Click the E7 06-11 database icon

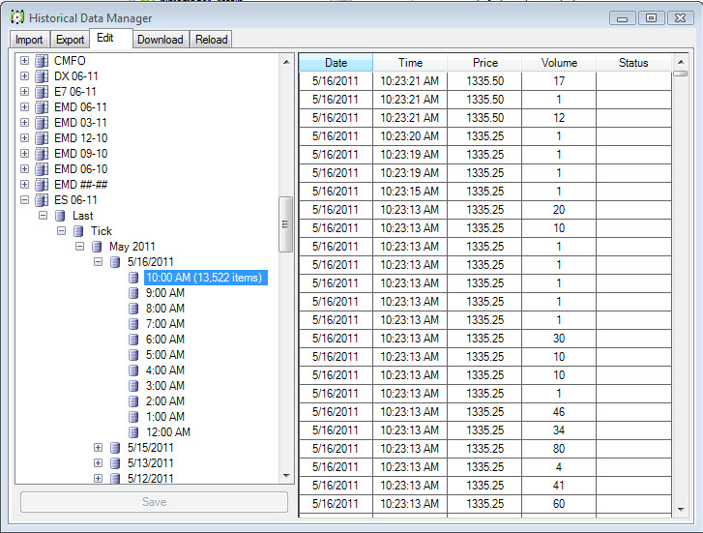click(x=42, y=92)
